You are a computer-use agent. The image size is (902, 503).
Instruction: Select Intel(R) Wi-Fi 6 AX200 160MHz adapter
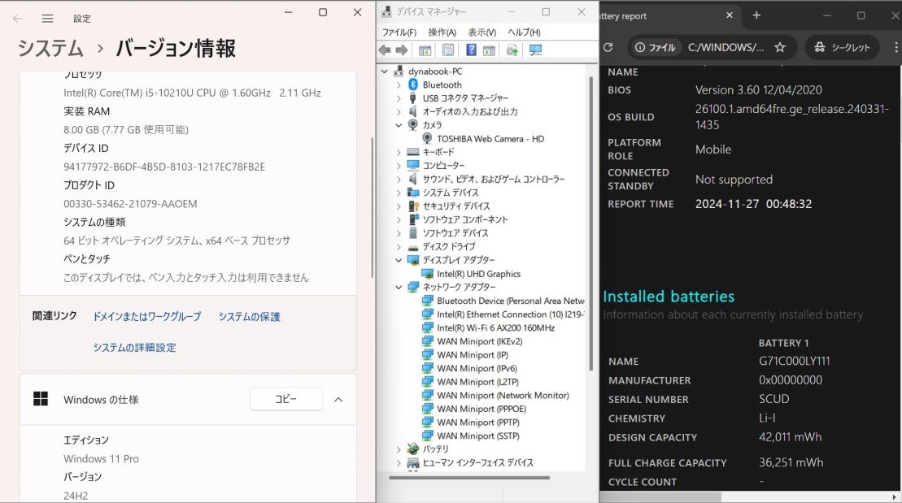496,327
